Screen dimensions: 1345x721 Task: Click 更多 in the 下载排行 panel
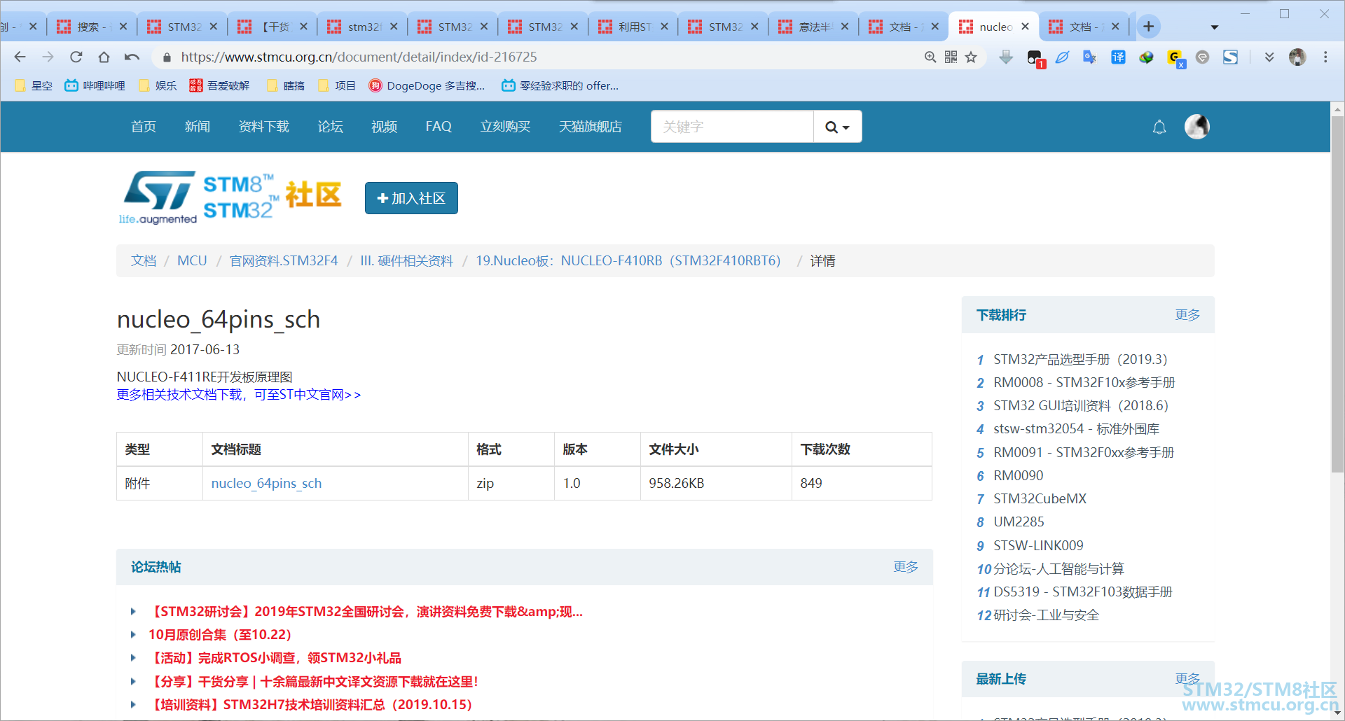click(1187, 315)
